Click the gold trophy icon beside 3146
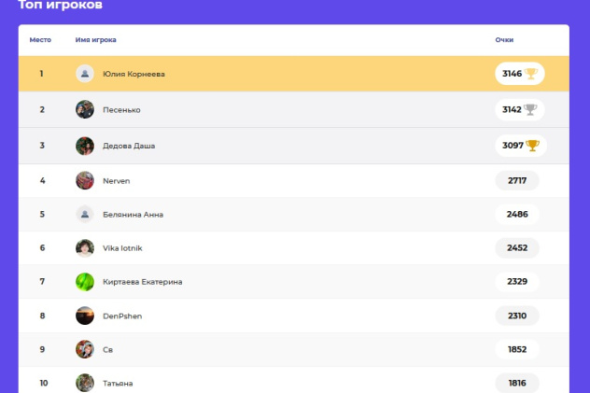590x393 pixels. point(532,74)
